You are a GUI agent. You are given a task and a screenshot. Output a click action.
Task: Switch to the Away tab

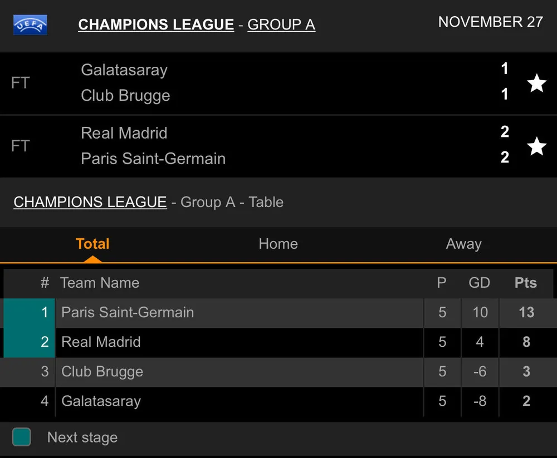coord(463,244)
